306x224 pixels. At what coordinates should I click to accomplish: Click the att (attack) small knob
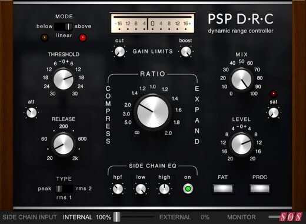31,113
